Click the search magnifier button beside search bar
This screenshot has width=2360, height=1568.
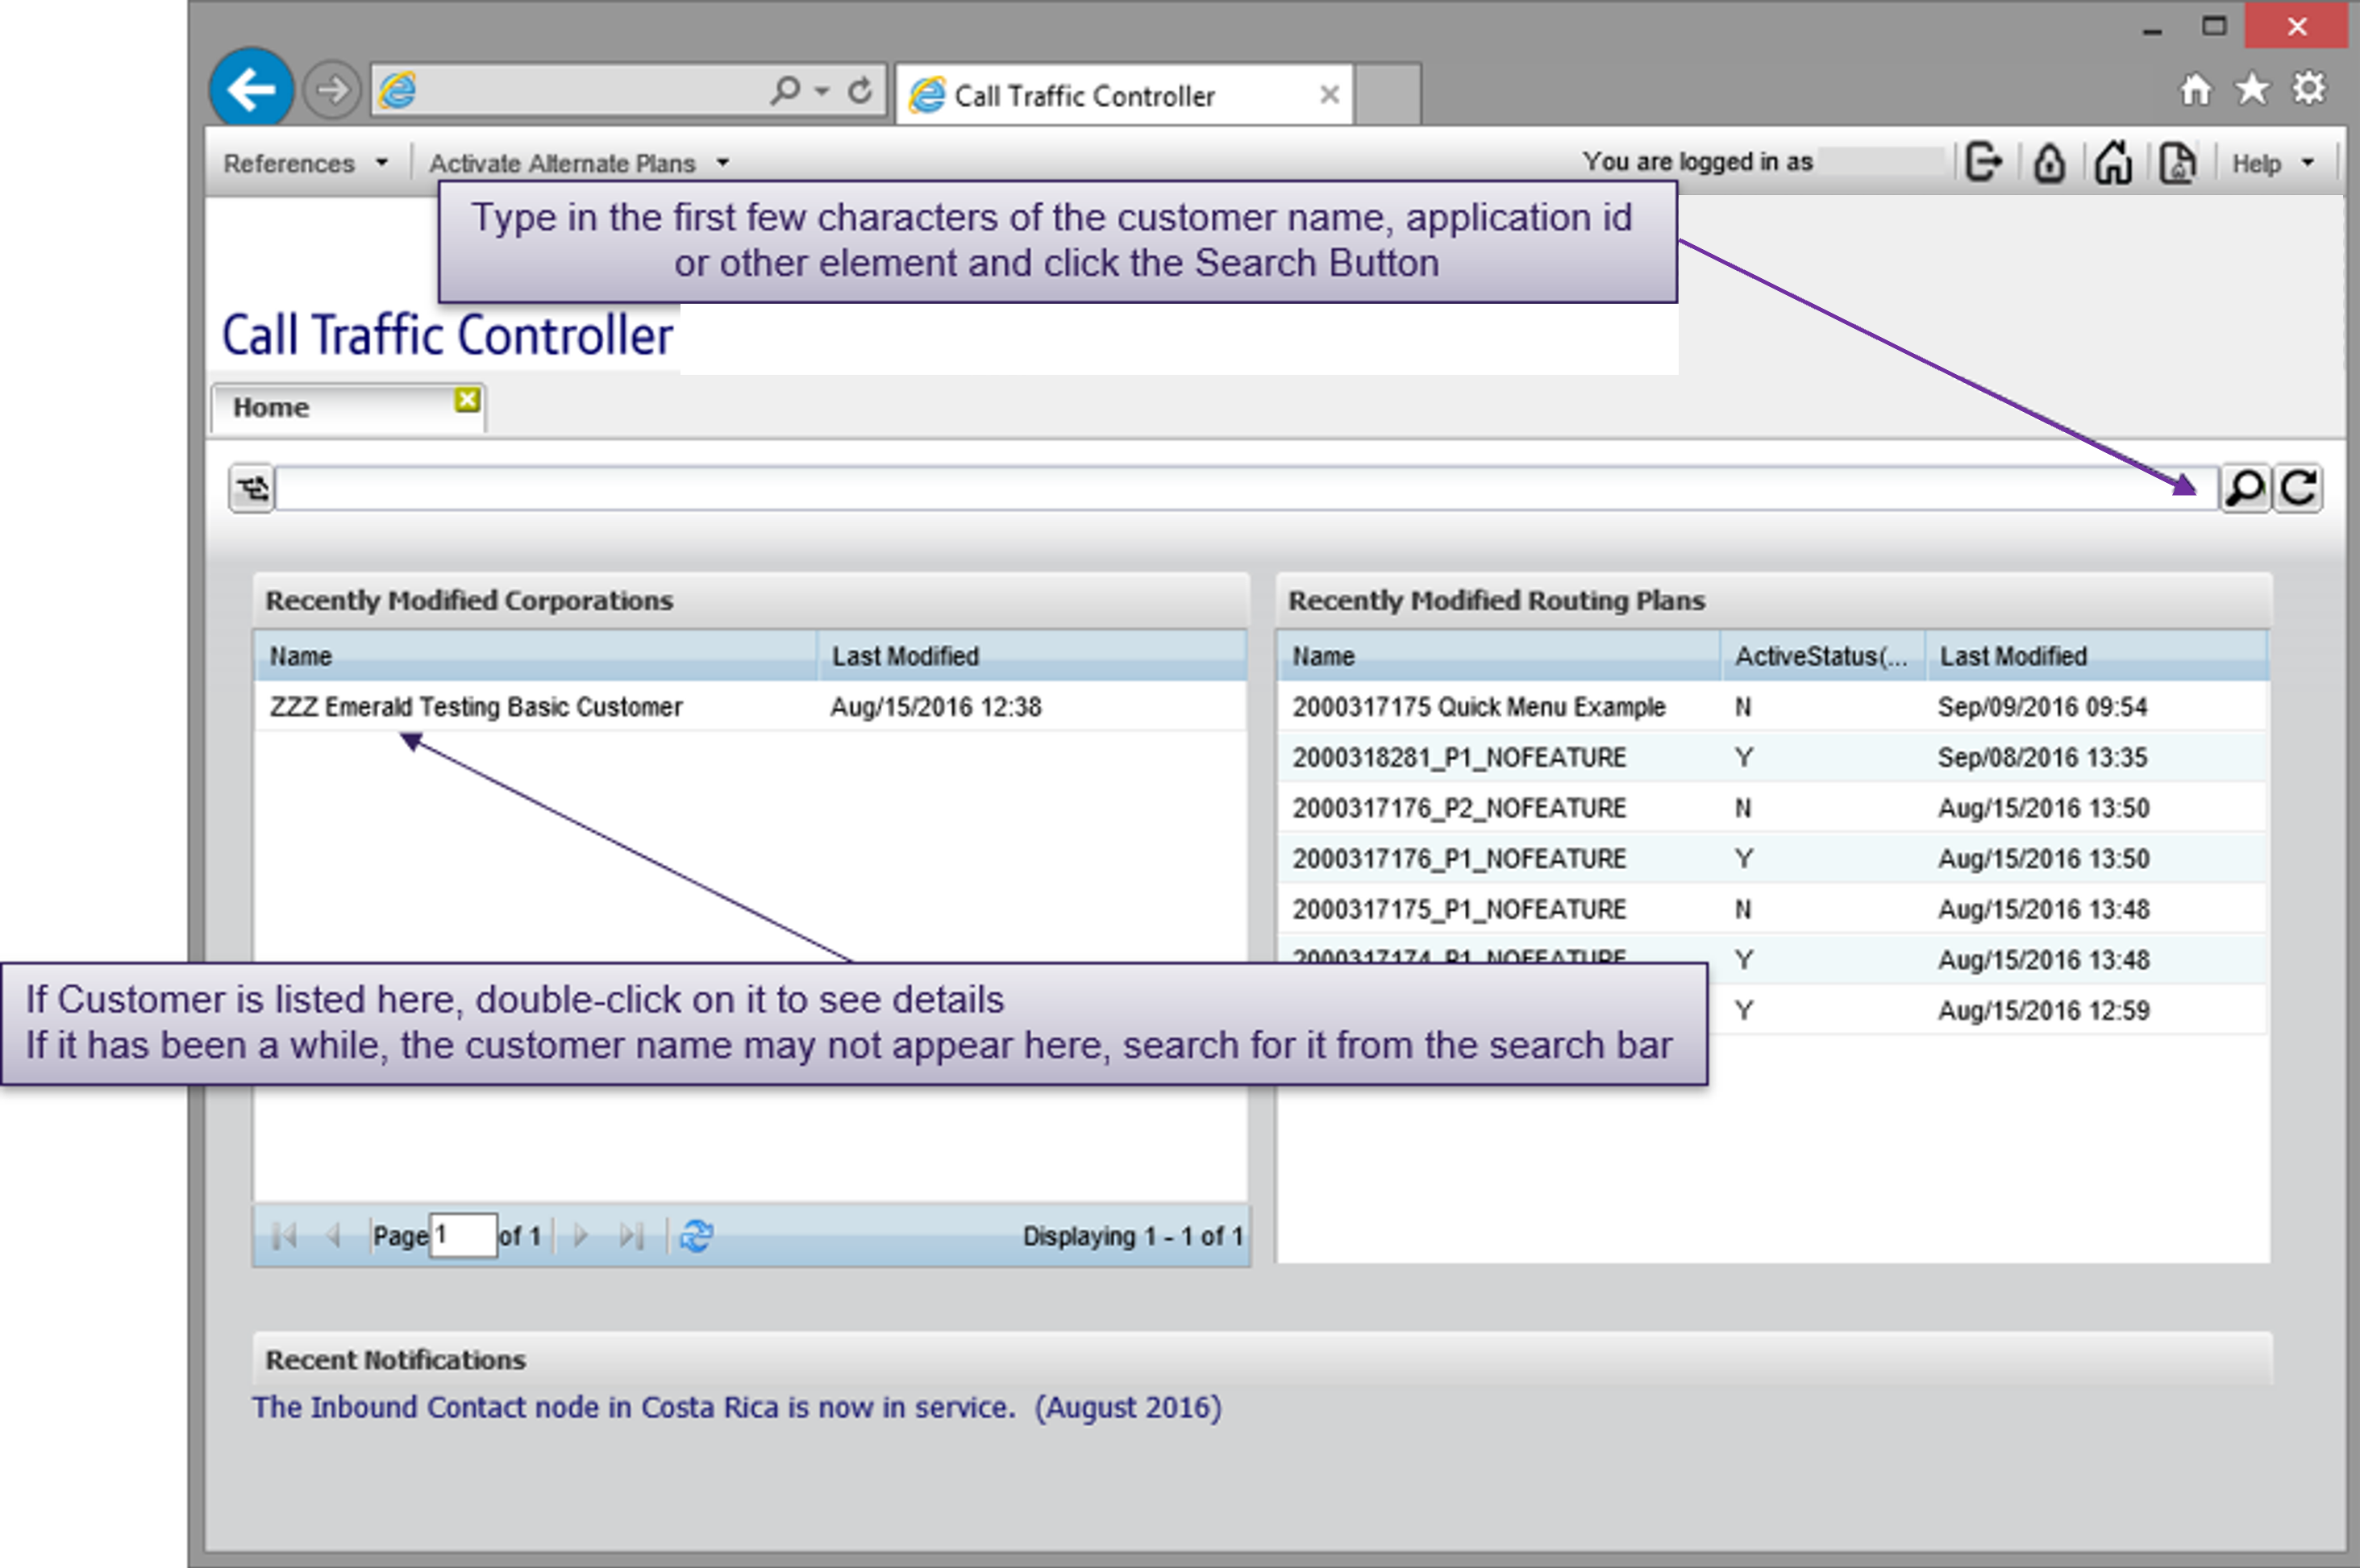tap(2245, 488)
